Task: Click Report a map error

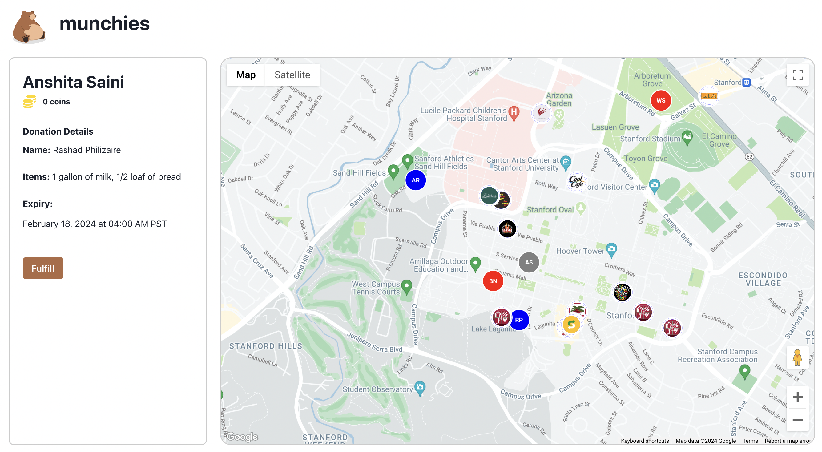Action: pos(787,441)
